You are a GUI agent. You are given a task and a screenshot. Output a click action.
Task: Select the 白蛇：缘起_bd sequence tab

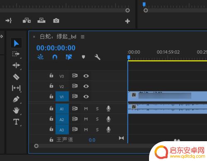pyautogui.click(x=58, y=37)
